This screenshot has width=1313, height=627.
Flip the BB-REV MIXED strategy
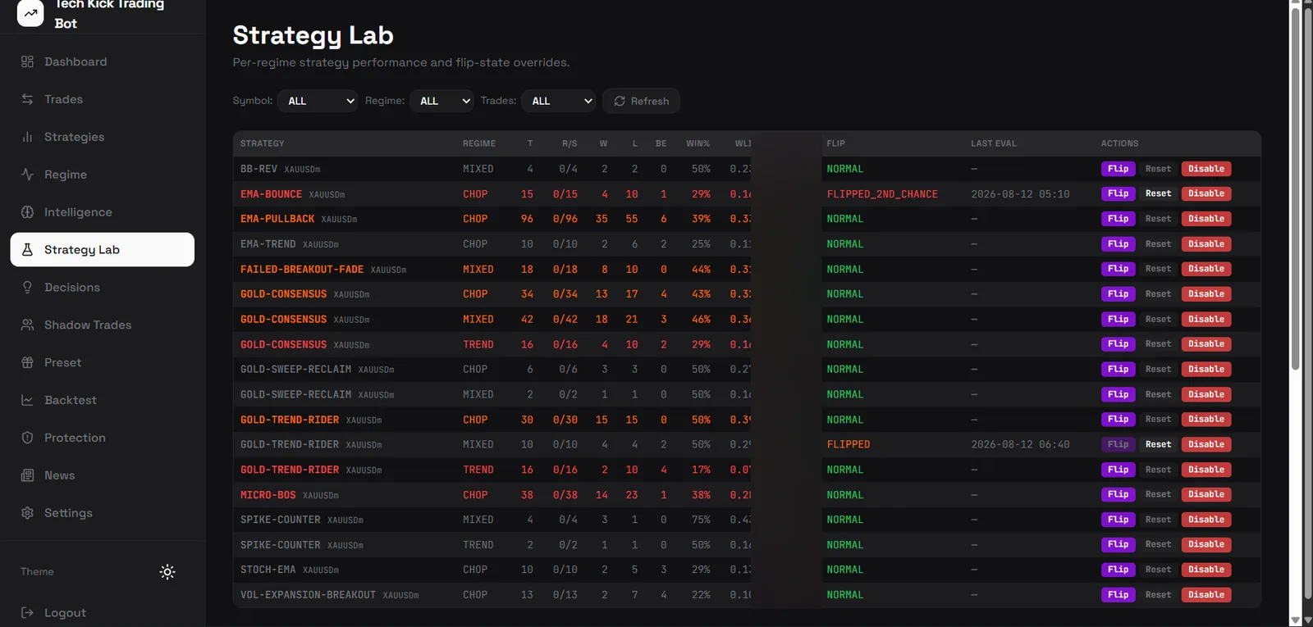1118,169
